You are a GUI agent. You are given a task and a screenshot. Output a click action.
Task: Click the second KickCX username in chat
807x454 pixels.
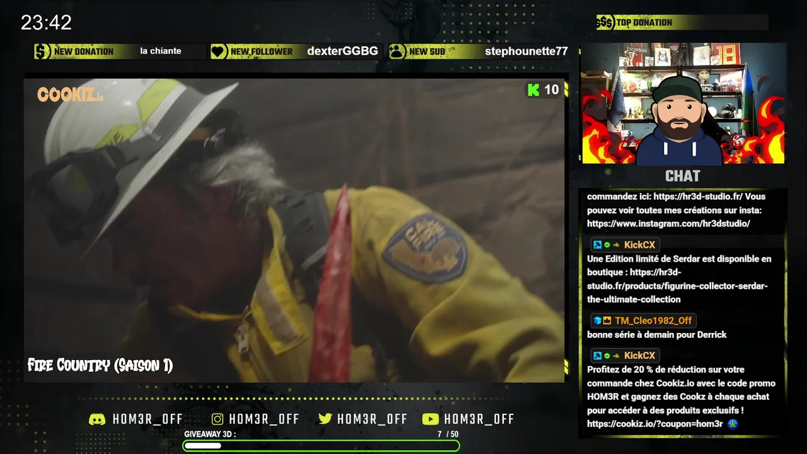[640, 356]
